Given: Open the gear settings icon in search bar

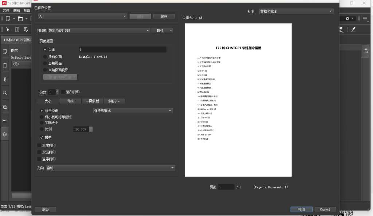Looking at the screenshot, I should [x=348, y=19].
